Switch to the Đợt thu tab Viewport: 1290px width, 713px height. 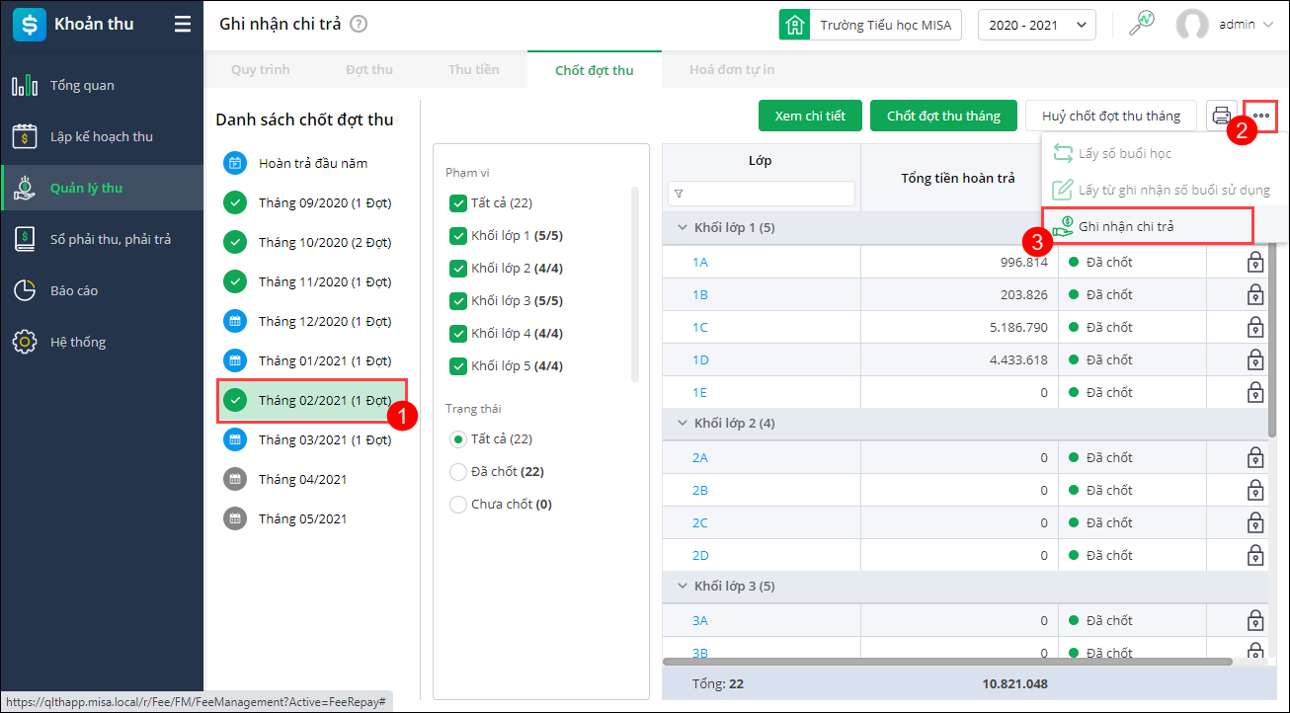(x=369, y=70)
